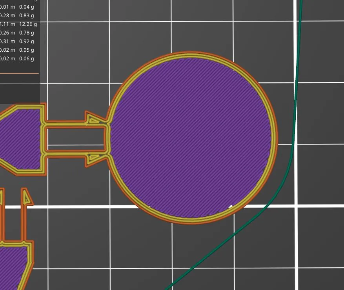This screenshot has height=290, width=344.
Task: Click the purple infill of the left polygon part
Action: click(x=20, y=137)
